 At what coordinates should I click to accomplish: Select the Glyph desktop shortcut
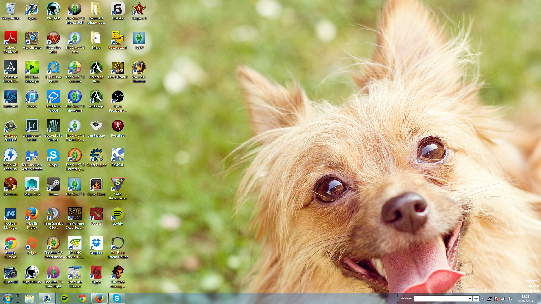pyautogui.click(x=96, y=275)
